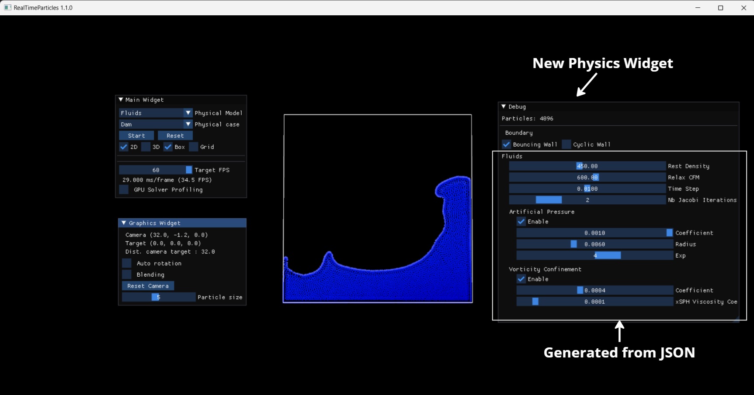Screen dimensions: 754x395
Task: Click the Time Step value field
Action: [x=587, y=189]
